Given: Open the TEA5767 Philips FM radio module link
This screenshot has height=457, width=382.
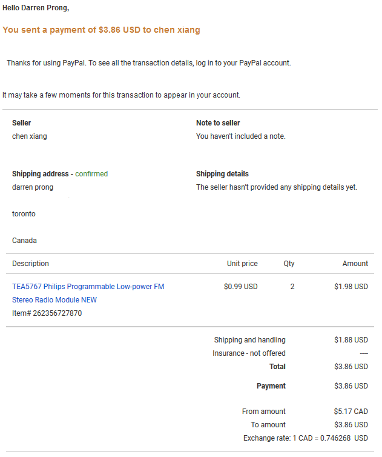Looking at the screenshot, I should [x=88, y=287].
